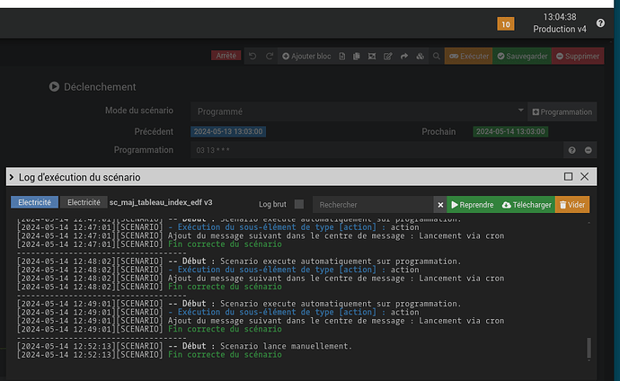Add a new block with Ajouter bloc
The image size is (620, 381).
tap(306, 56)
